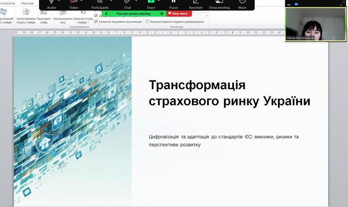Click Show meeting icon
This screenshot has width=348, height=207.
(x=219, y=3)
